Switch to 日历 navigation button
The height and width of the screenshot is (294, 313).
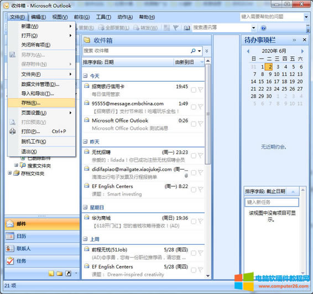42,236
